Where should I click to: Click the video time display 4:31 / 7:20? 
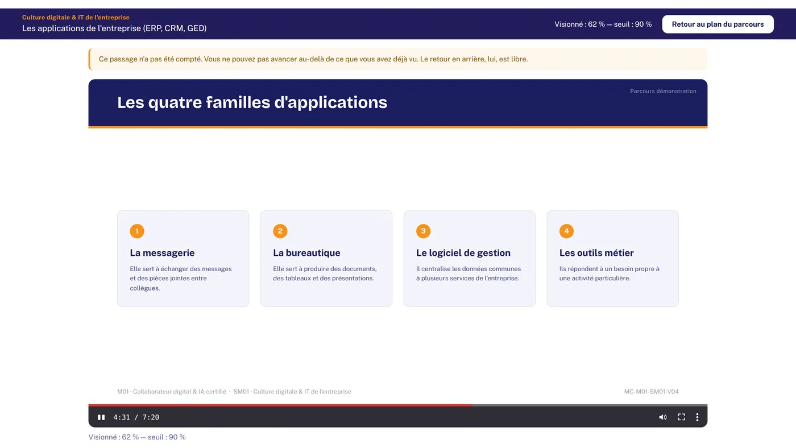point(136,417)
